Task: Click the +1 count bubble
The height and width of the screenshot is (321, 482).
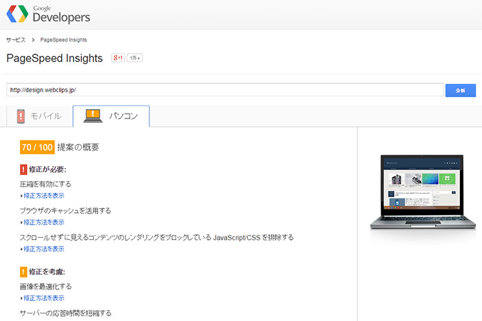Action: 135,58
